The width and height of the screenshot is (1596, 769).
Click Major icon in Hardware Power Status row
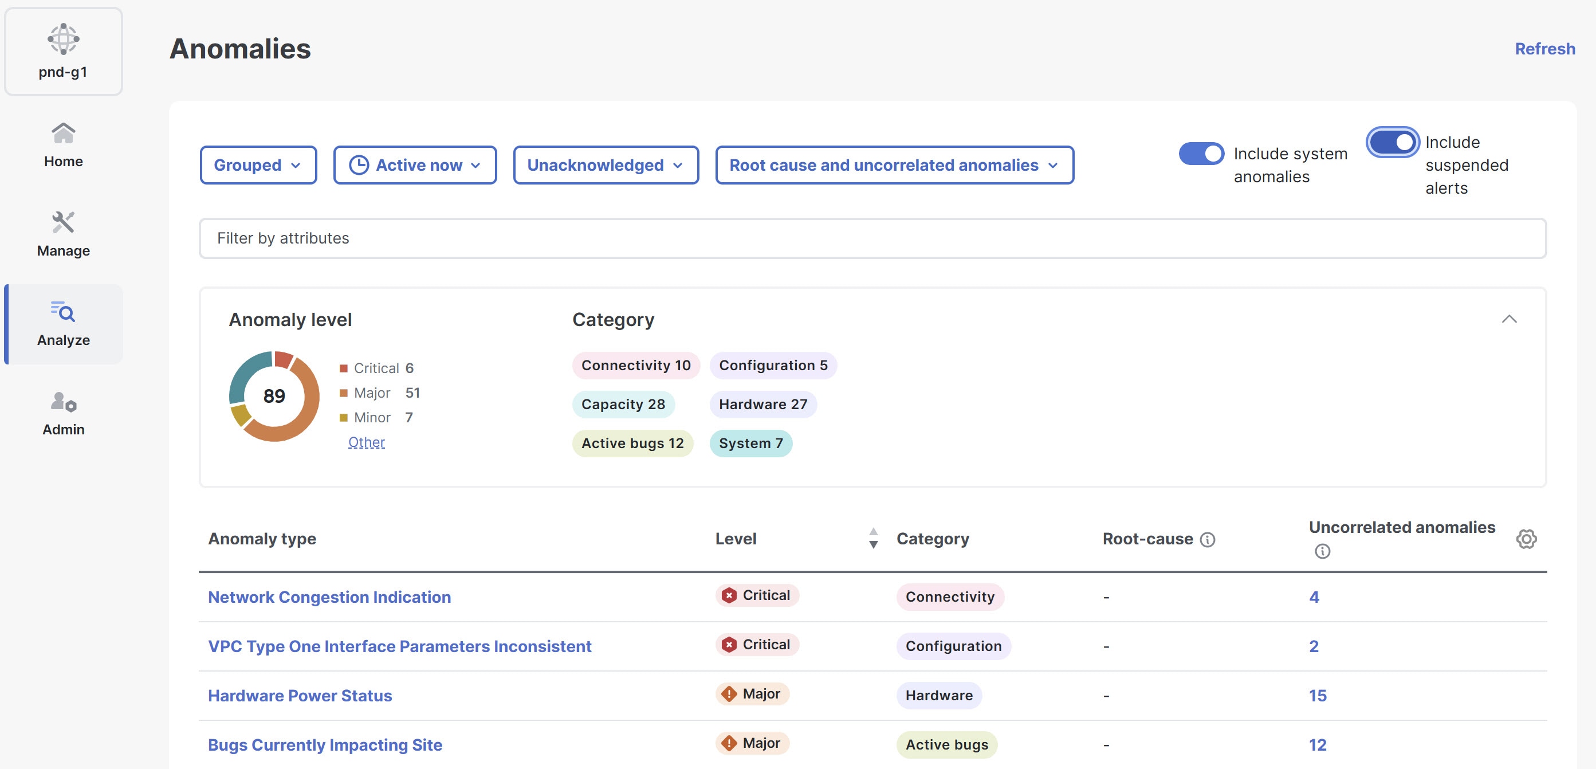coord(729,694)
